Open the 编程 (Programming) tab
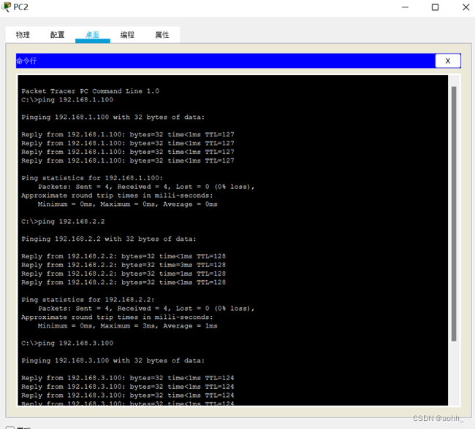Screen dimensions: 475x429 pos(127,35)
